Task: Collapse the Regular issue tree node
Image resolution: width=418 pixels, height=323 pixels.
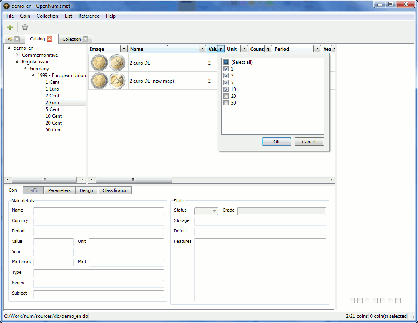Action: coord(17,62)
